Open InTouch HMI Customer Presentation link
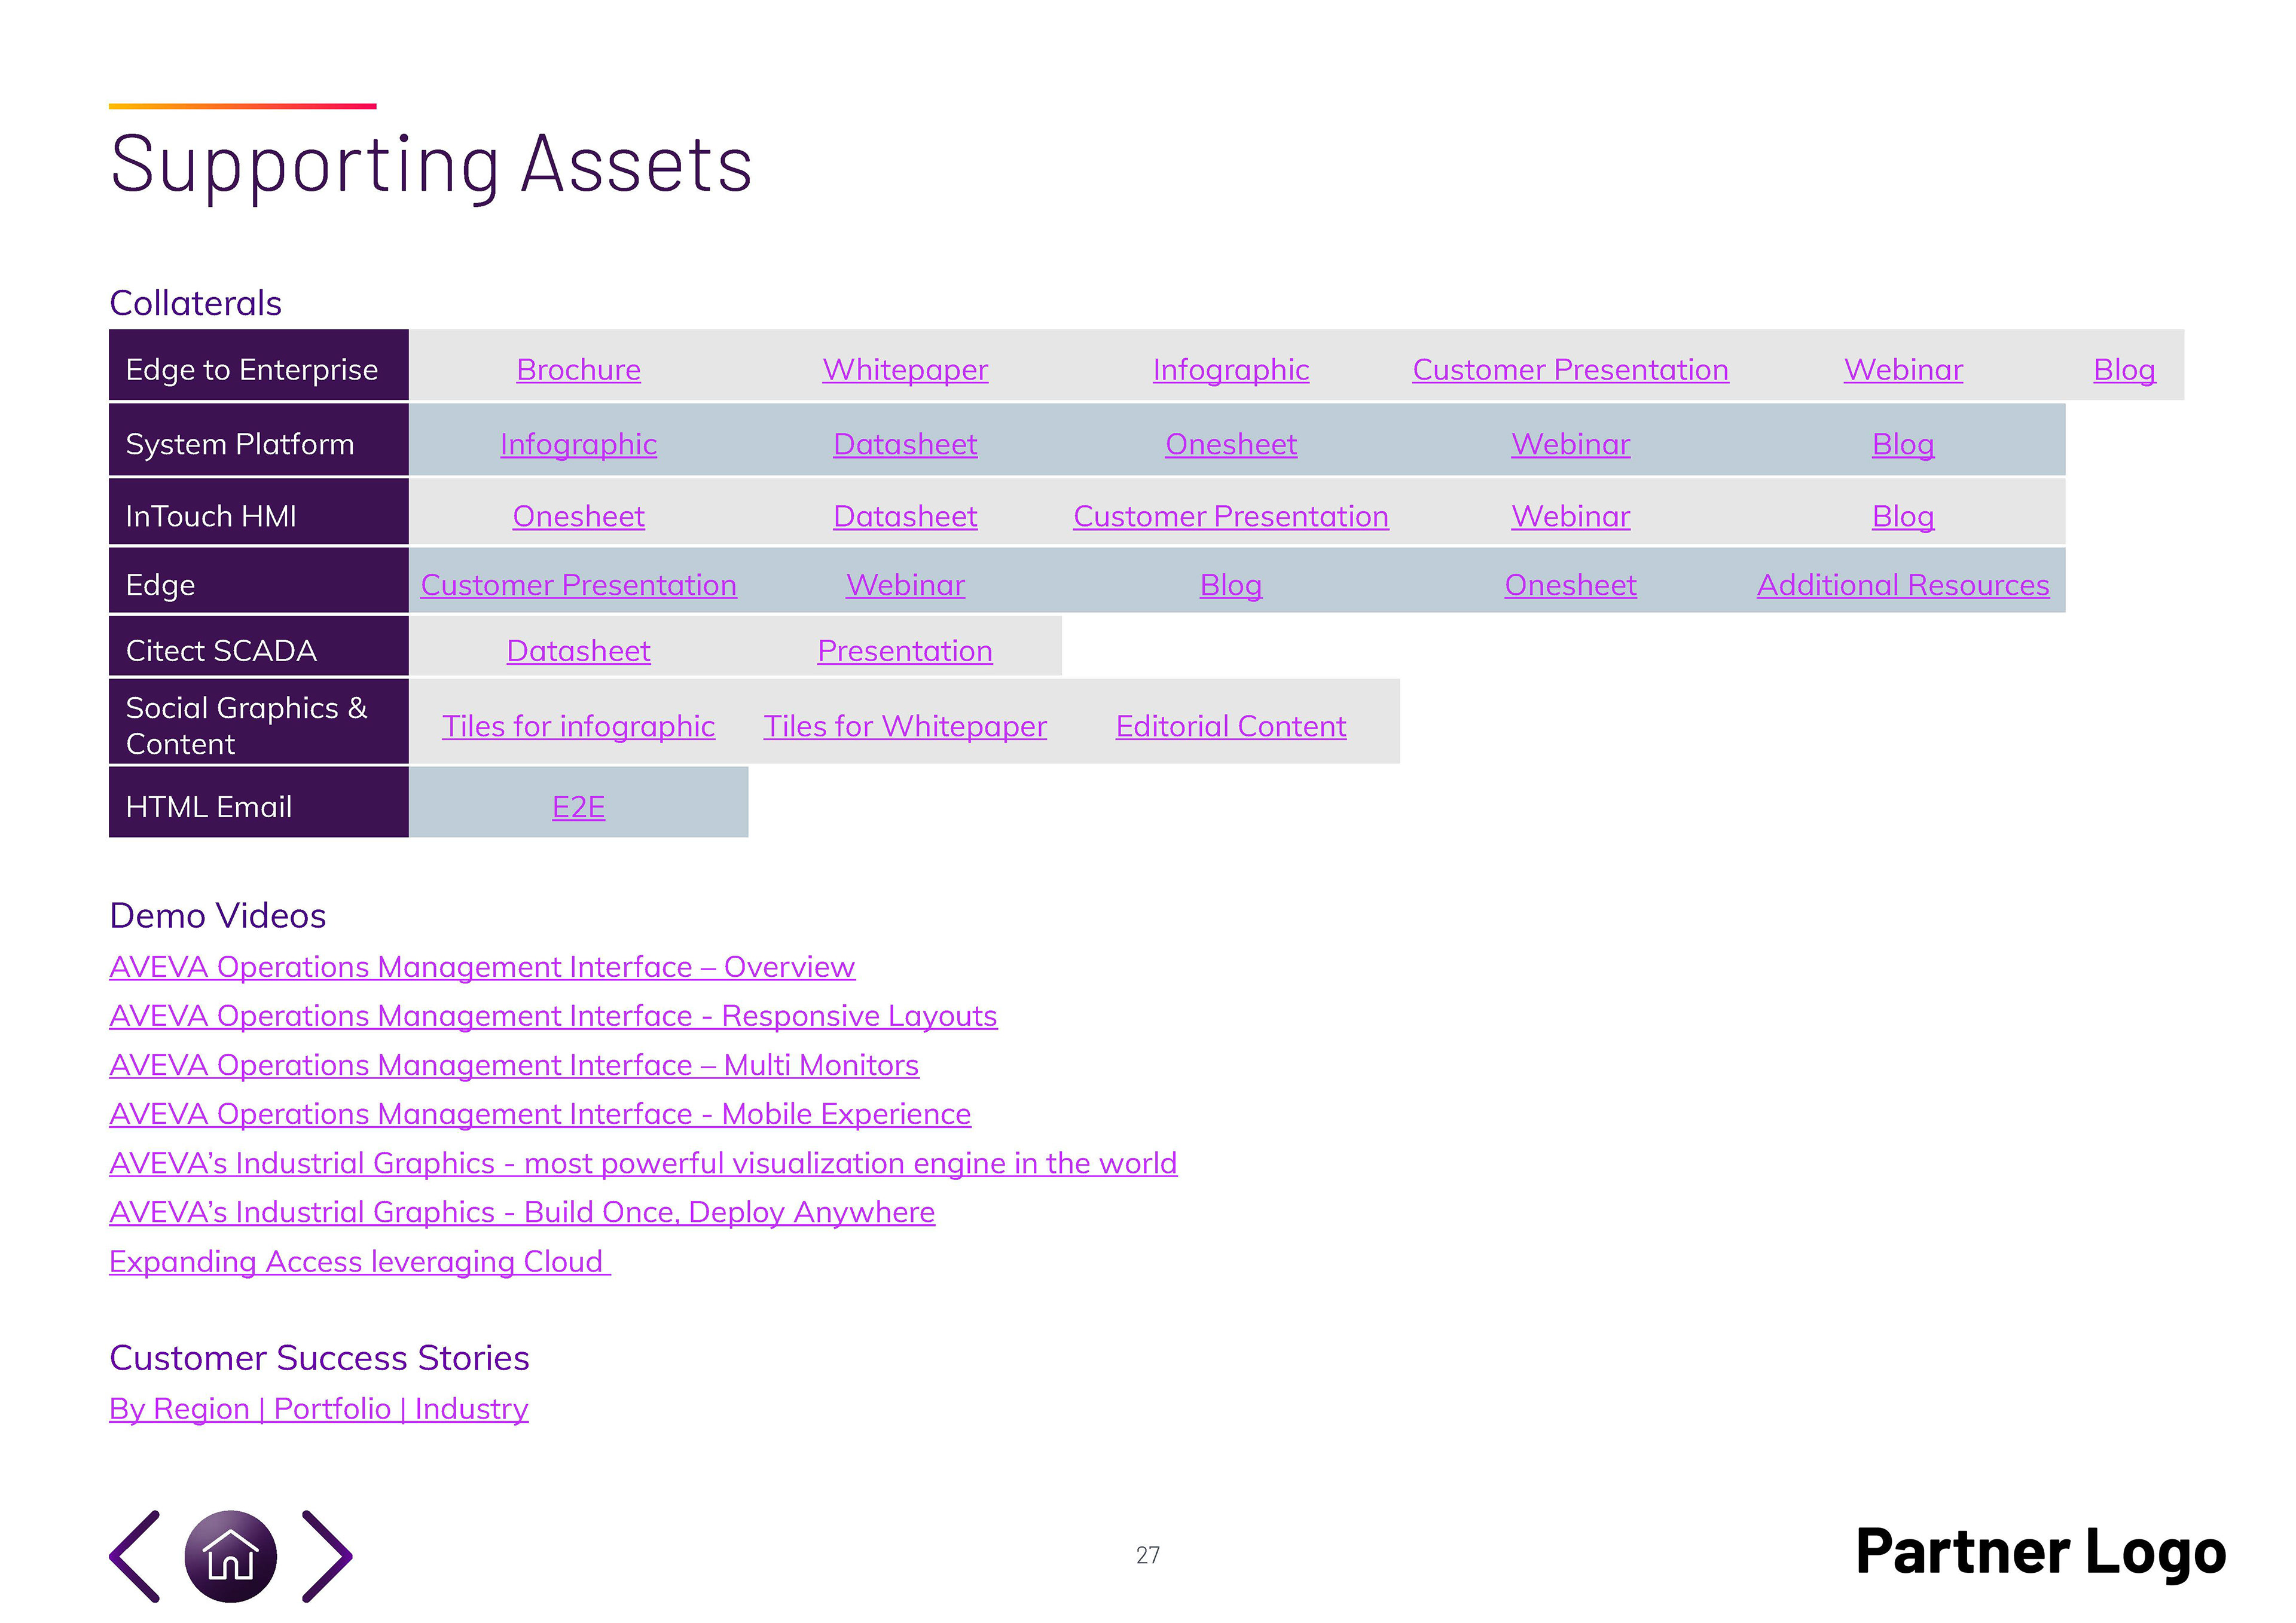 [x=1231, y=516]
